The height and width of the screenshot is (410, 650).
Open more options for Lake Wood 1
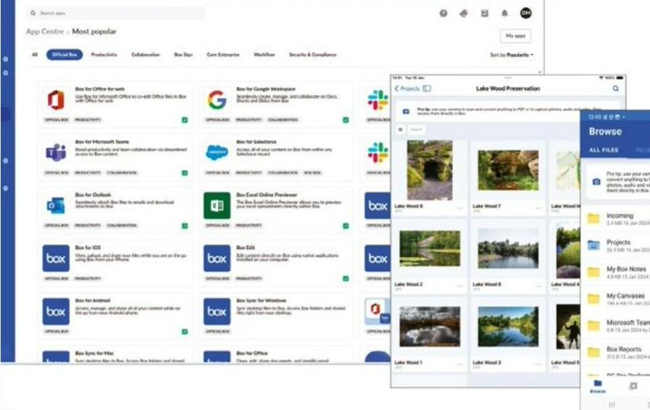[x=460, y=364]
